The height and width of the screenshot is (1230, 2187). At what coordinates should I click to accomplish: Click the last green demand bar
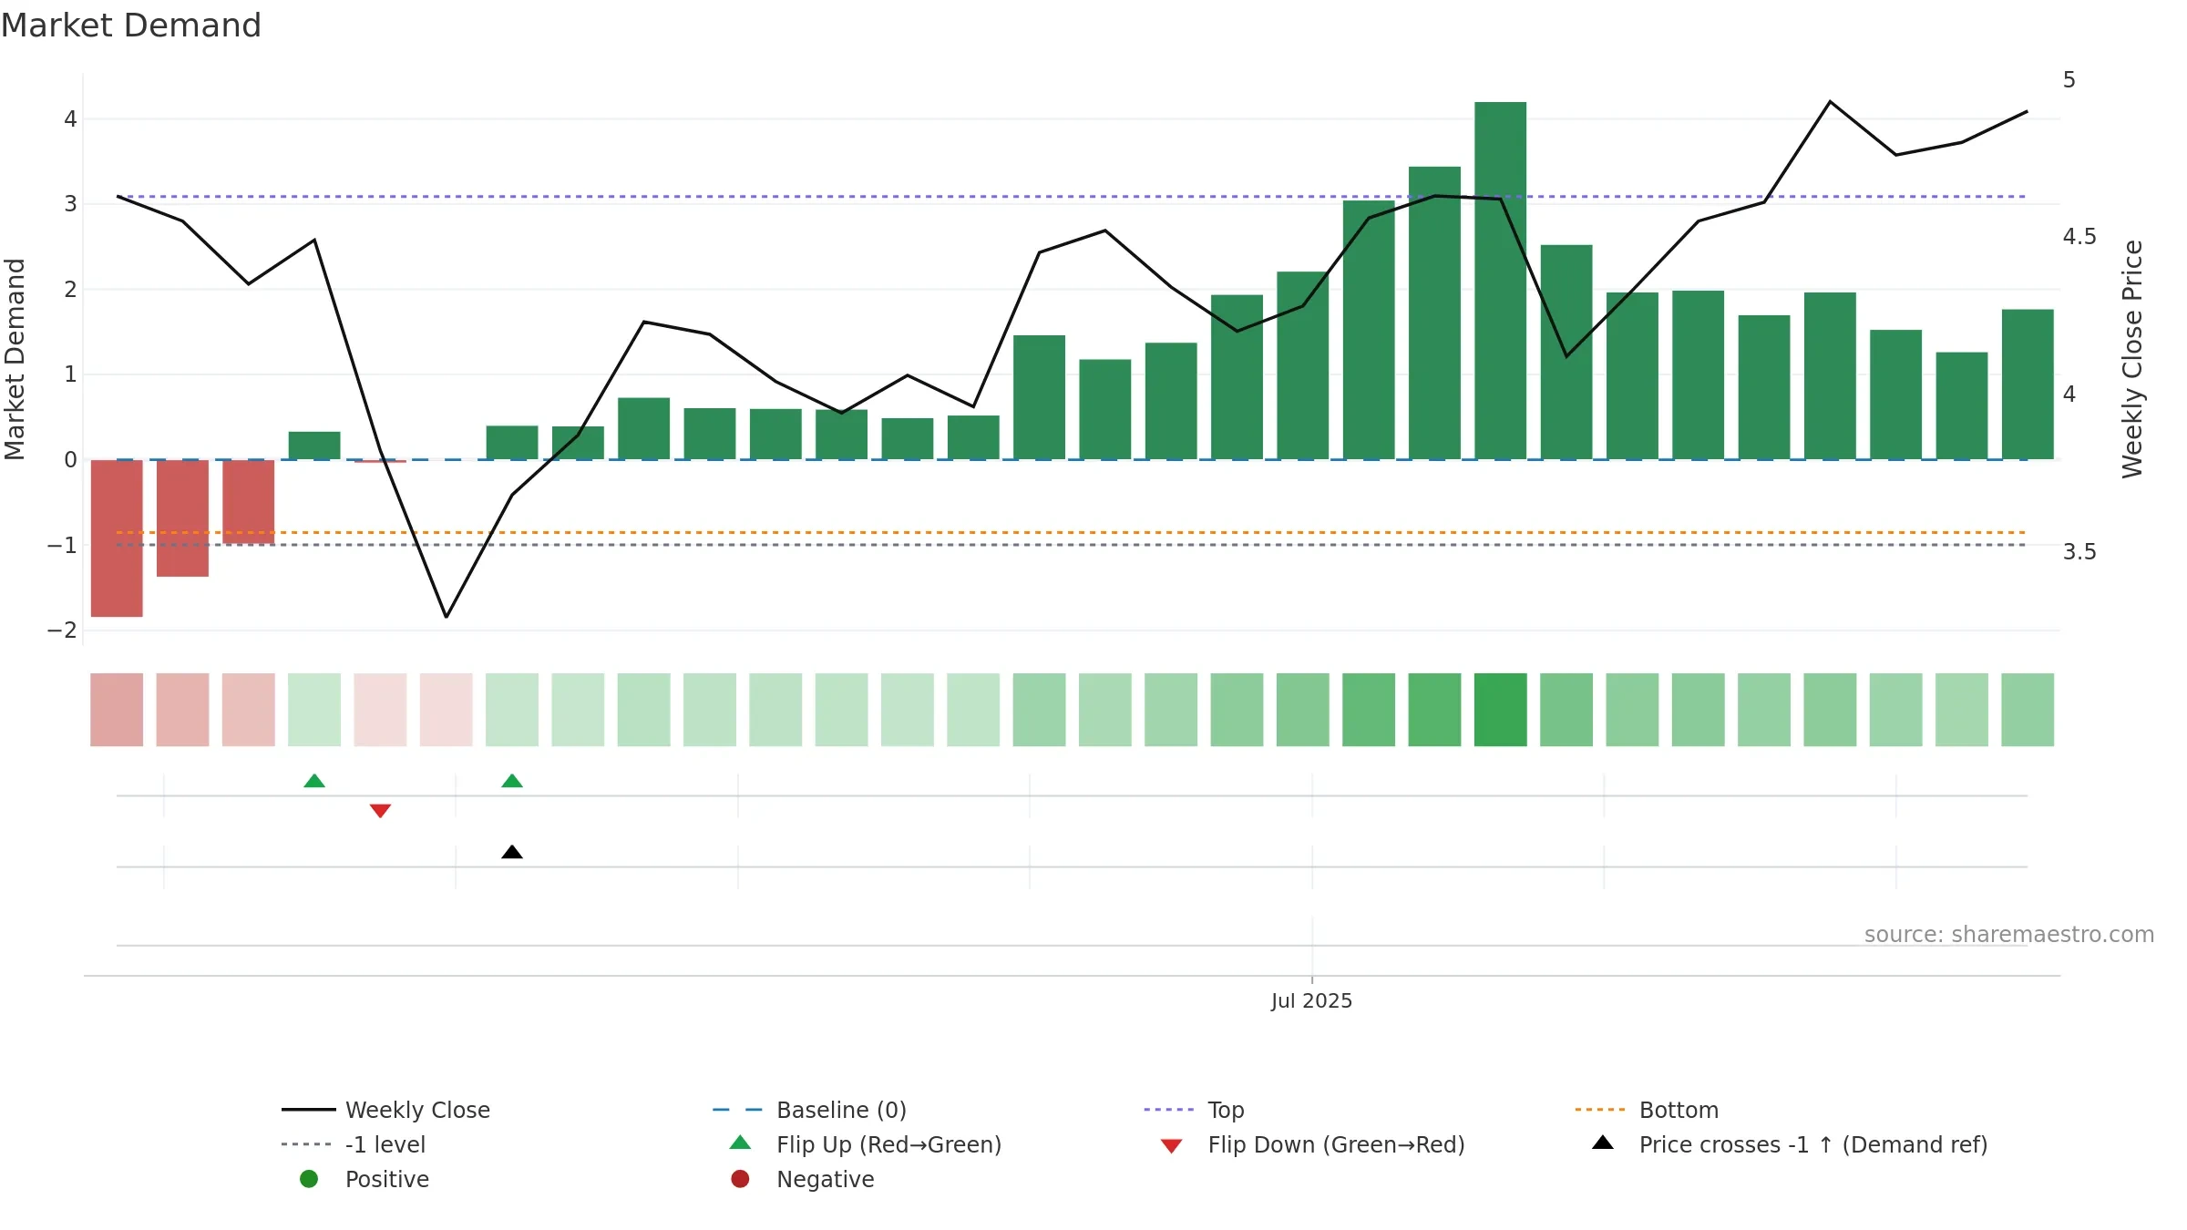2028,384
